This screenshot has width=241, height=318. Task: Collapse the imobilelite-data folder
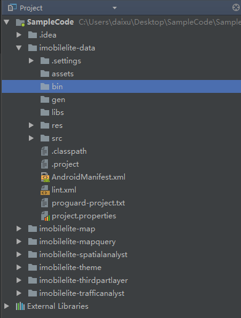(x=19, y=48)
